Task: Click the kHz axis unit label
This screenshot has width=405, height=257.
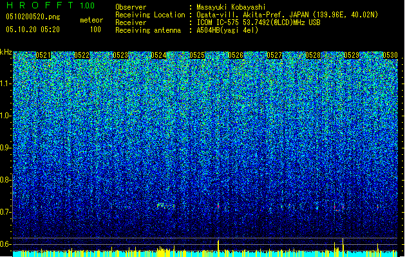Action: 6,52
